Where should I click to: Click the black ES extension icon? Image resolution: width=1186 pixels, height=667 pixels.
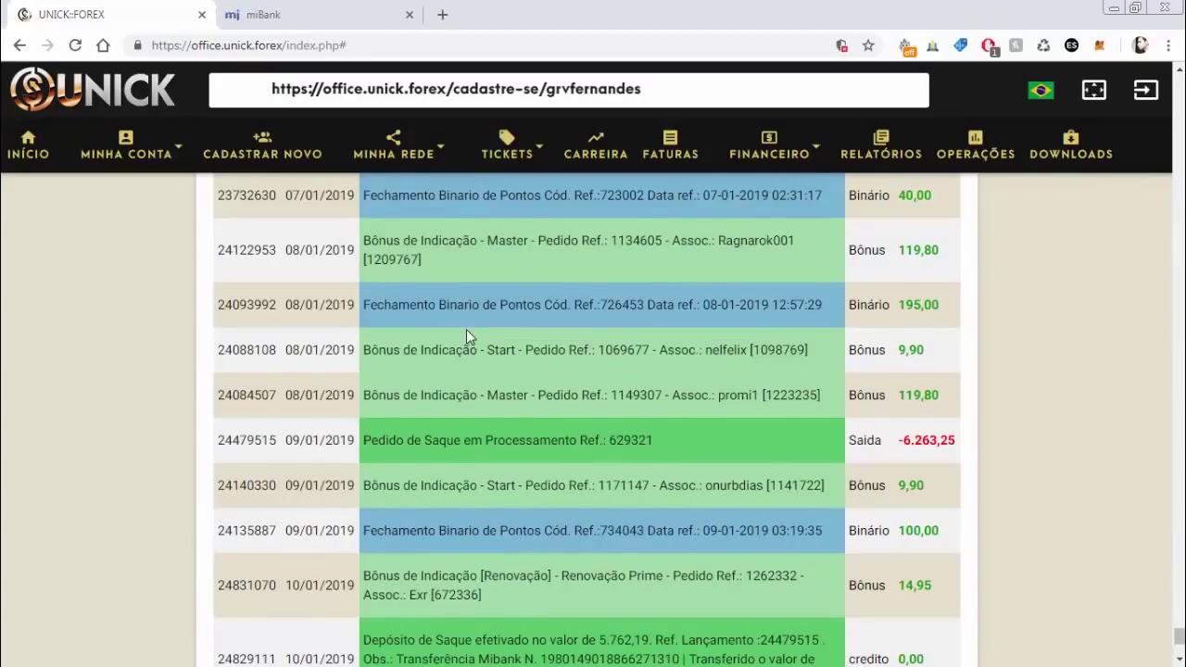coord(1071,45)
